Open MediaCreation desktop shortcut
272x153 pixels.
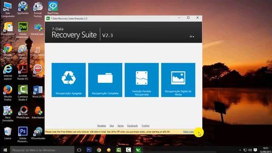[x=38, y=29]
